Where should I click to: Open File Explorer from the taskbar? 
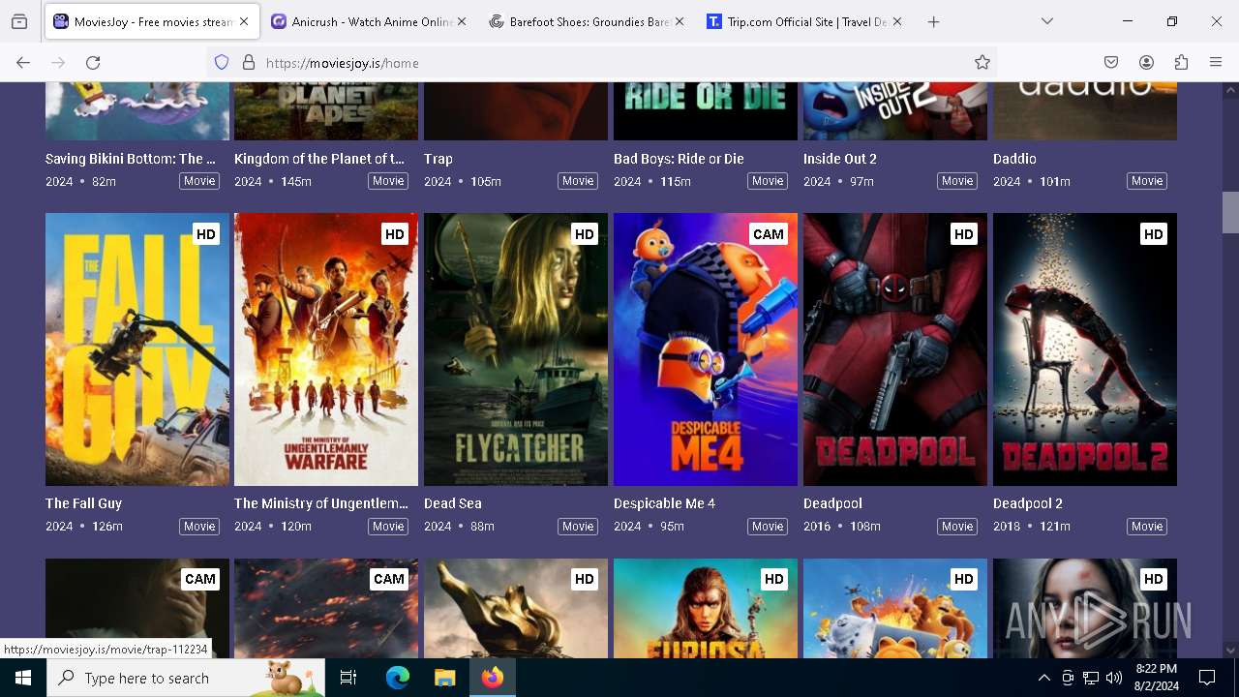[444, 678]
